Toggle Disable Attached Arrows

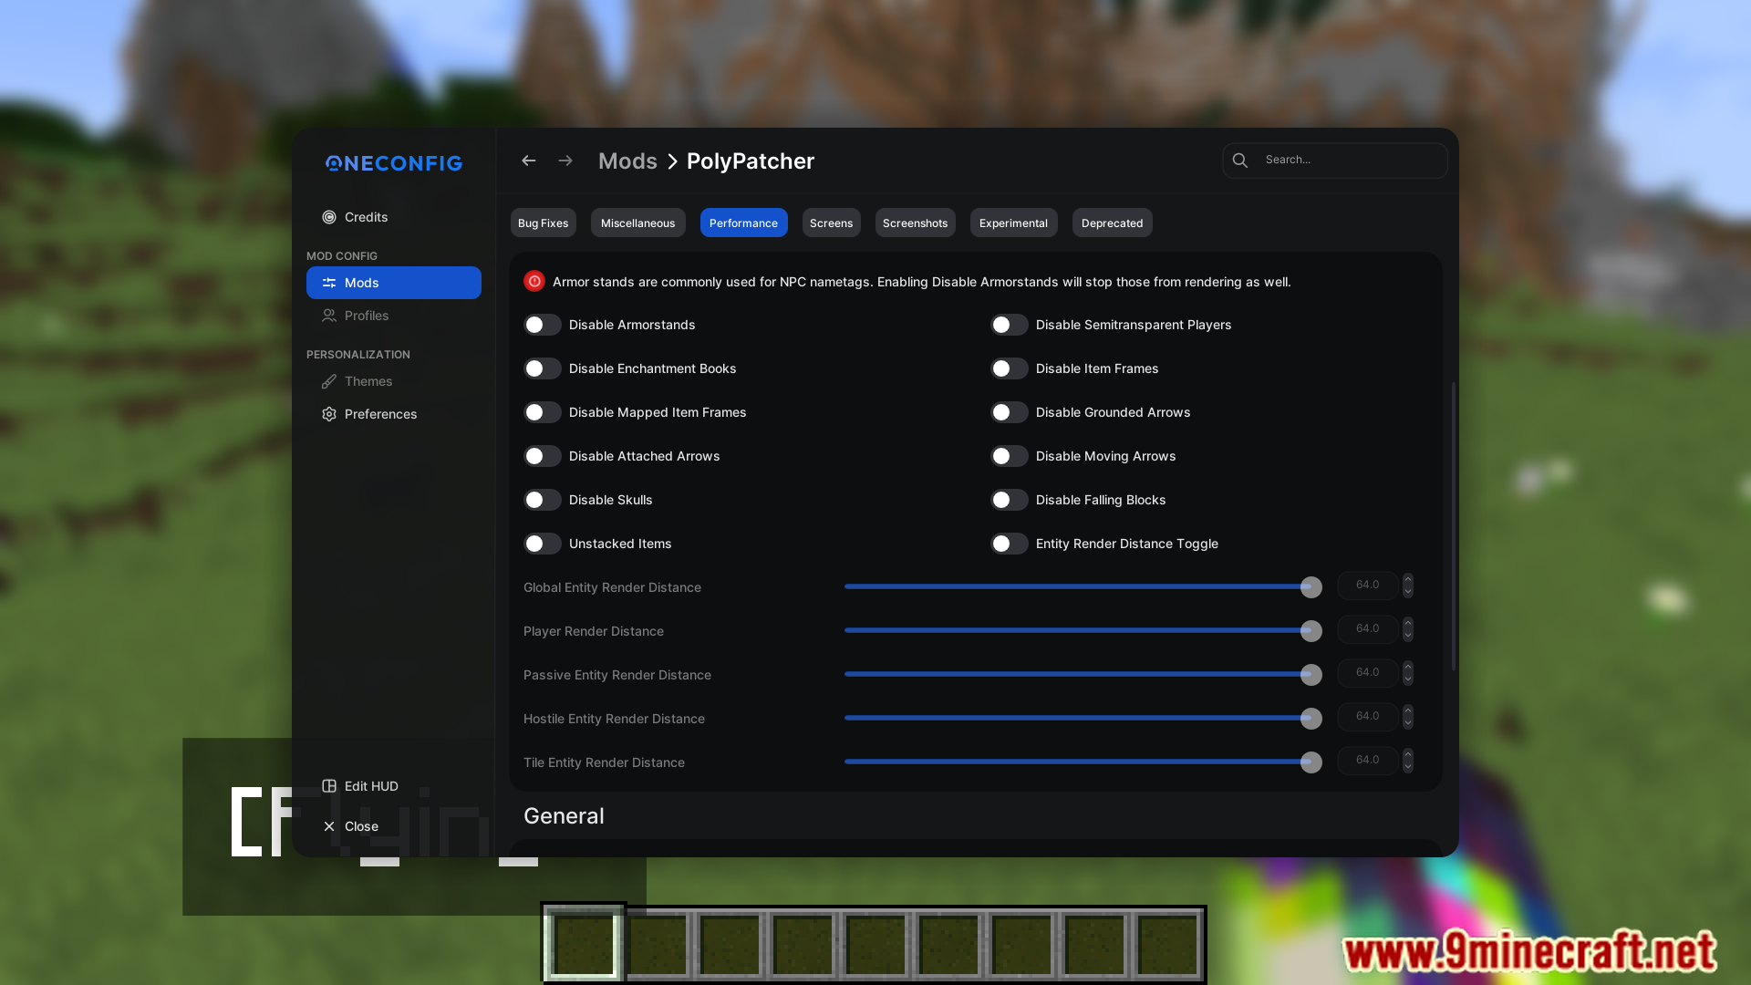click(543, 456)
